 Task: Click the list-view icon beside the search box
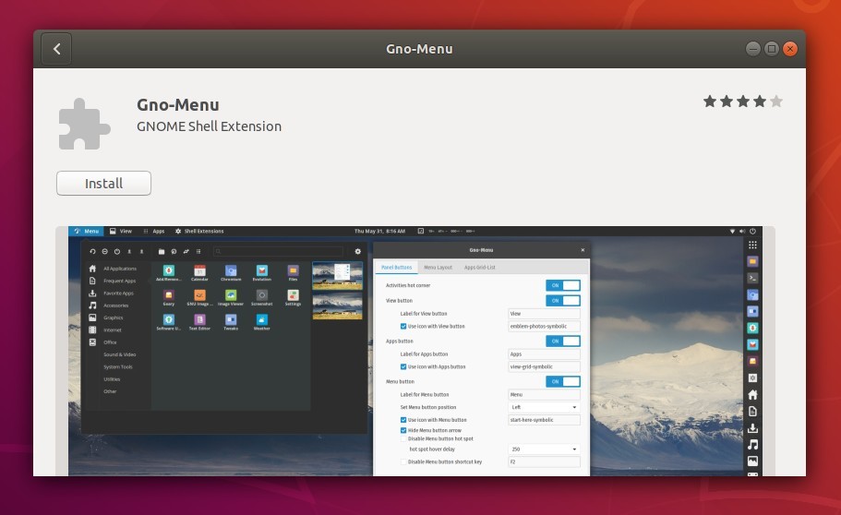coord(198,251)
